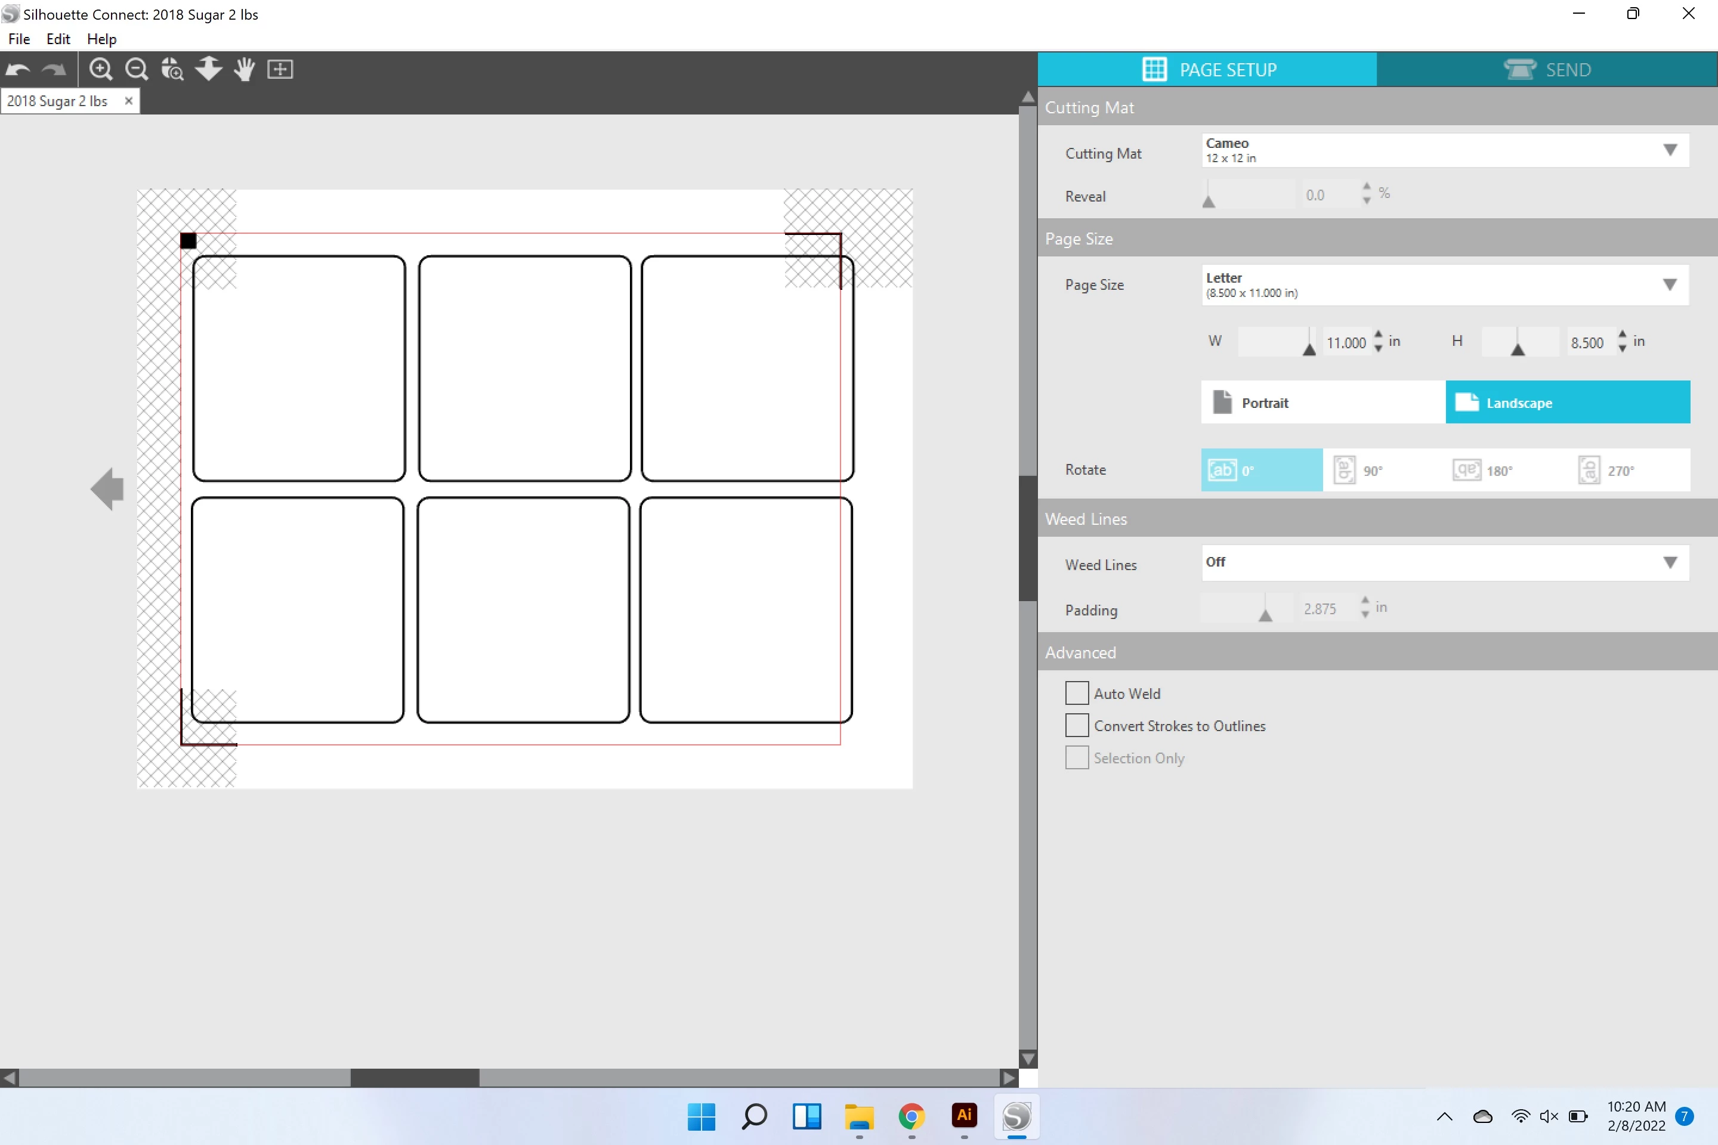Open Adobe Illustrator from the taskbar
The width and height of the screenshot is (1718, 1145).
coord(964,1116)
